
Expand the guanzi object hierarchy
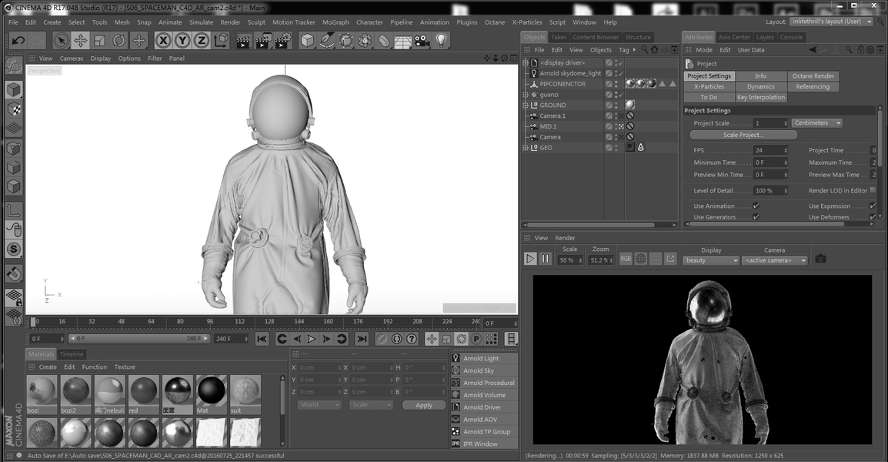coord(526,95)
